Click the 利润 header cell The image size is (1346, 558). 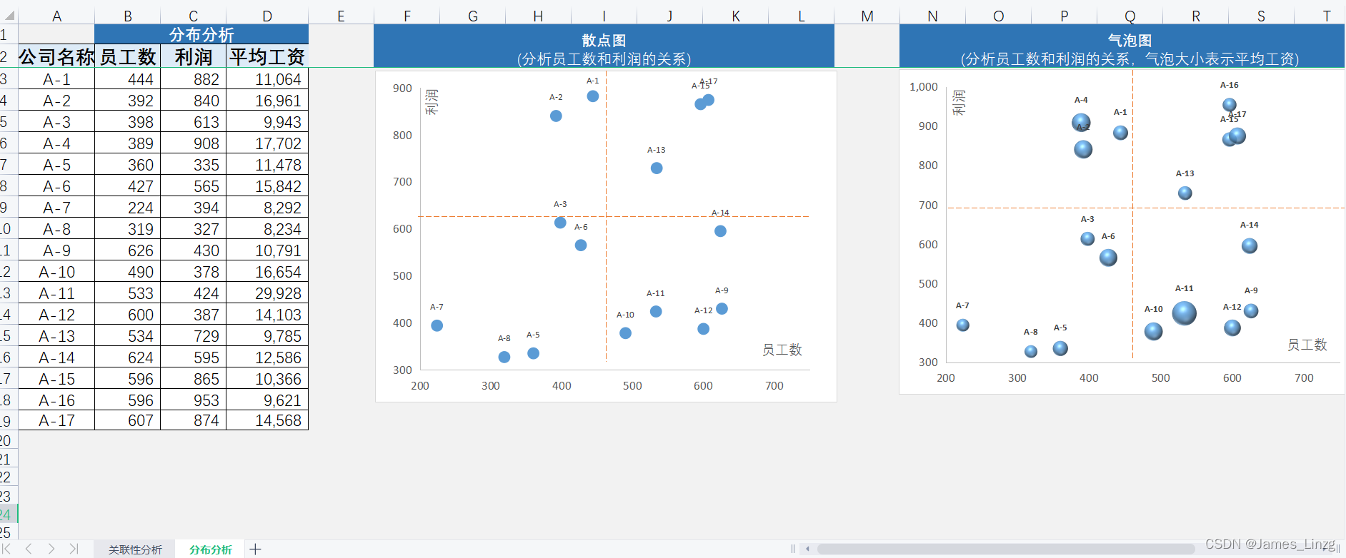pyautogui.click(x=193, y=56)
